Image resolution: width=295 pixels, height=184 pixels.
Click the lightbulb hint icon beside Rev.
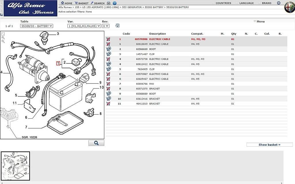coord(117,26)
